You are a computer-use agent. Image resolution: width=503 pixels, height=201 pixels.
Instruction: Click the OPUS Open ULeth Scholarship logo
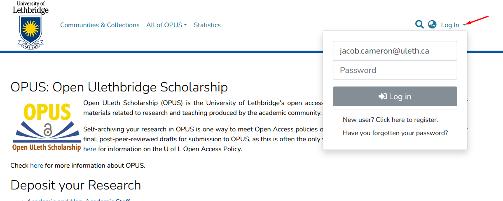(x=47, y=128)
